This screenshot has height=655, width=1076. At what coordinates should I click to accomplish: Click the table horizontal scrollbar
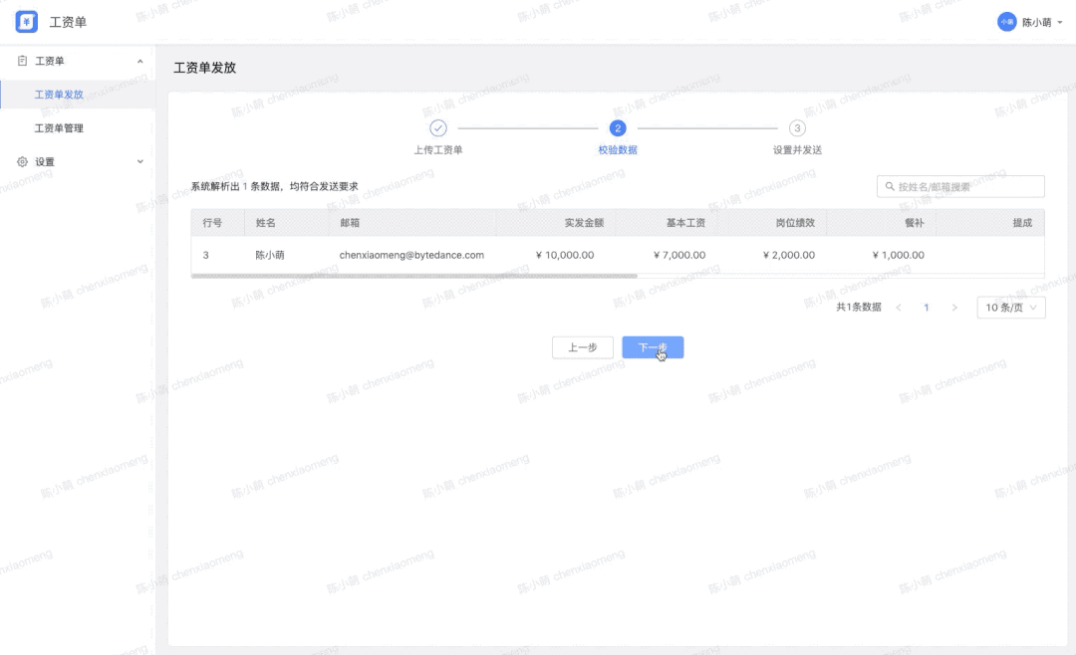(x=414, y=276)
